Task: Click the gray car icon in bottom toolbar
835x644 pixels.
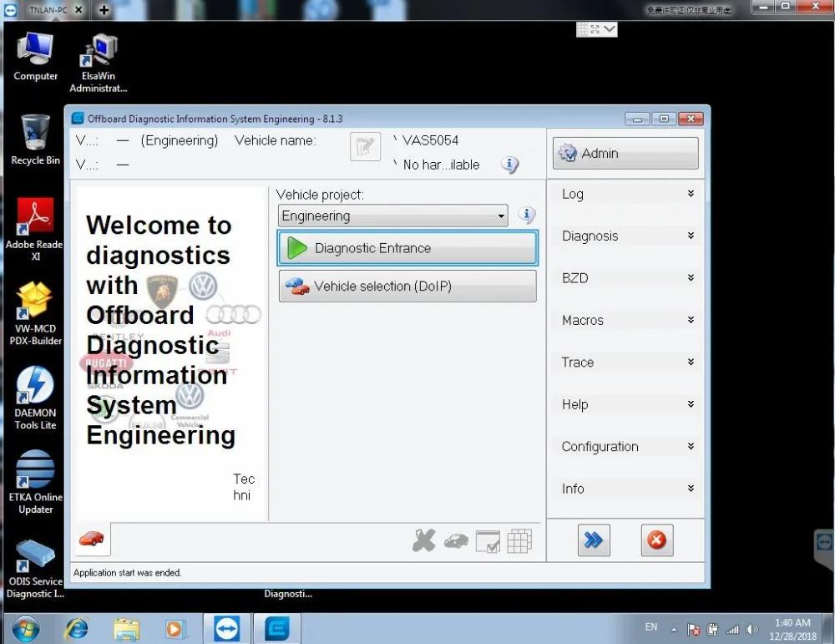Action: click(x=457, y=541)
